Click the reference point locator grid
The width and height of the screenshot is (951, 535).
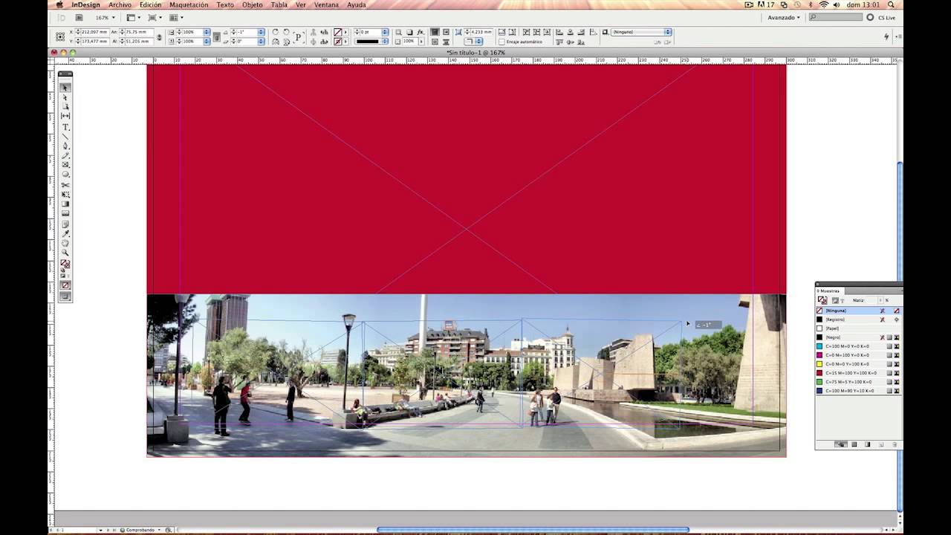60,36
